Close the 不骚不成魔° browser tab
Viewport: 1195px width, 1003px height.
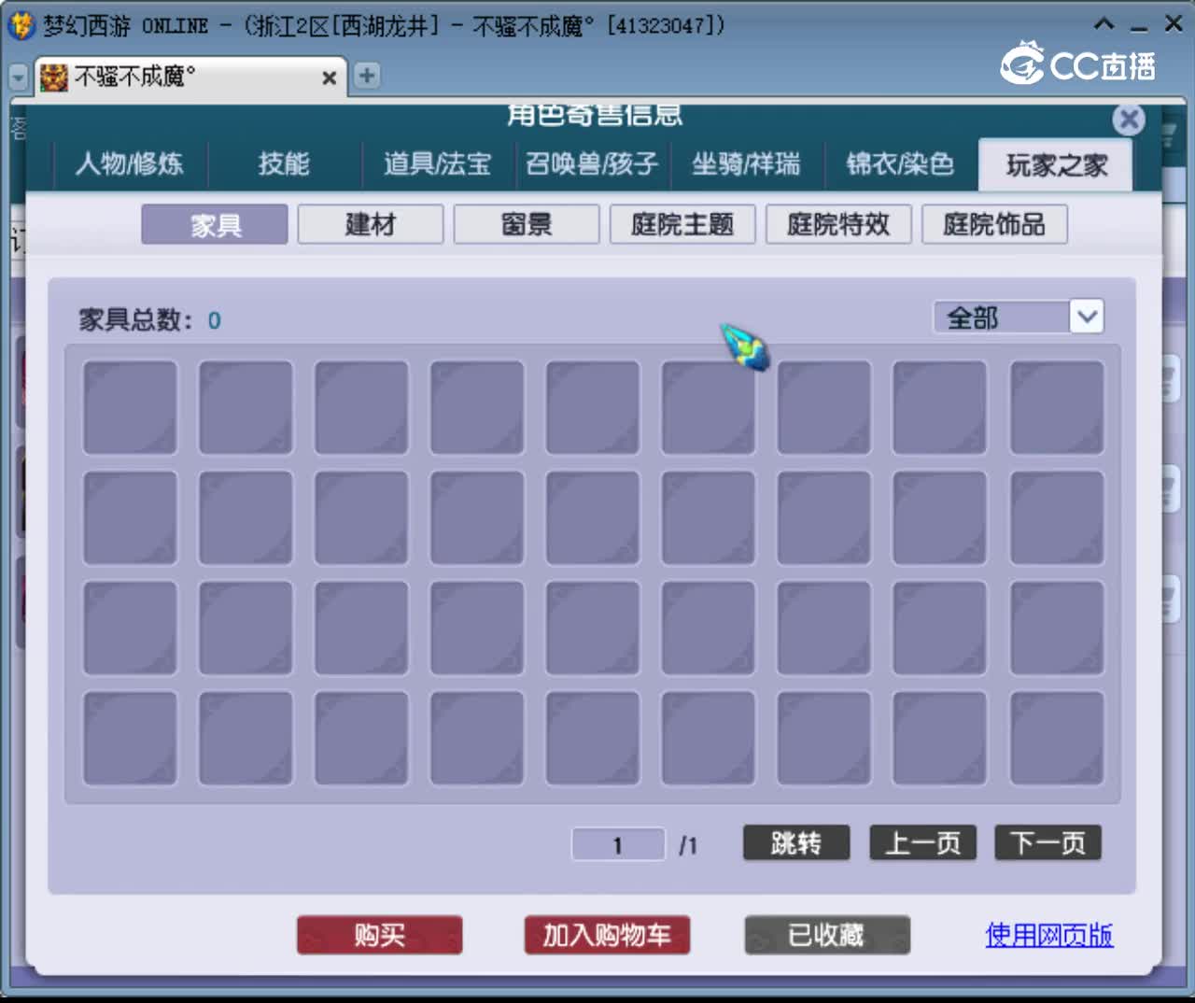329,78
